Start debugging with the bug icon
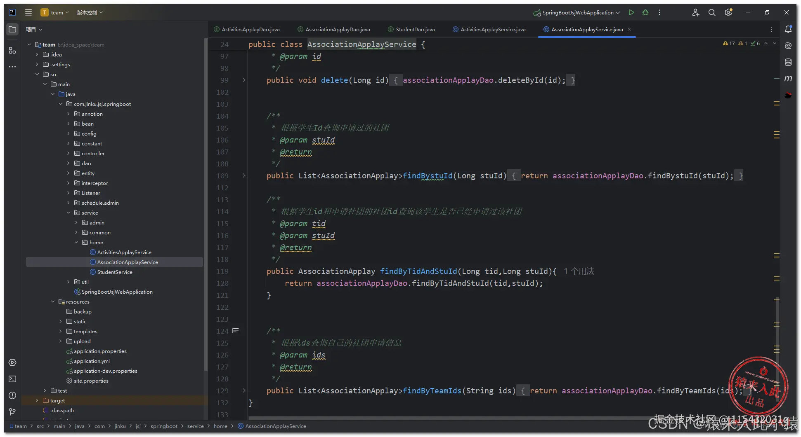This screenshot has height=437, width=801. [645, 12]
